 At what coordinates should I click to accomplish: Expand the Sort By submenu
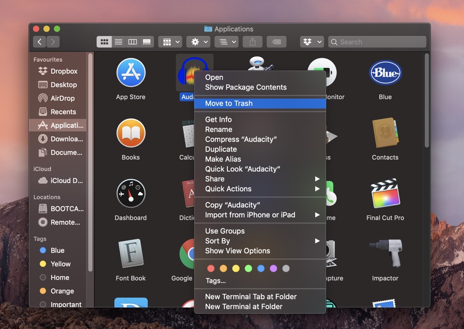click(260, 241)
